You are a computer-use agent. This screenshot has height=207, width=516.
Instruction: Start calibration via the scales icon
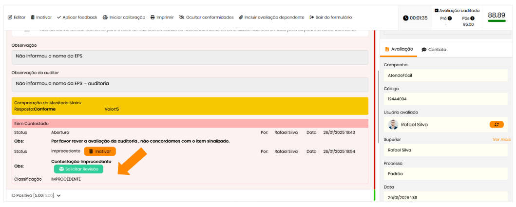(105, 18)
